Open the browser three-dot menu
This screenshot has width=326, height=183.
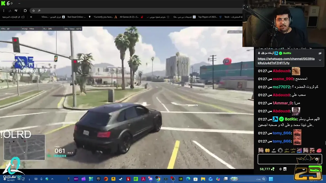click(x=4, y=11)
